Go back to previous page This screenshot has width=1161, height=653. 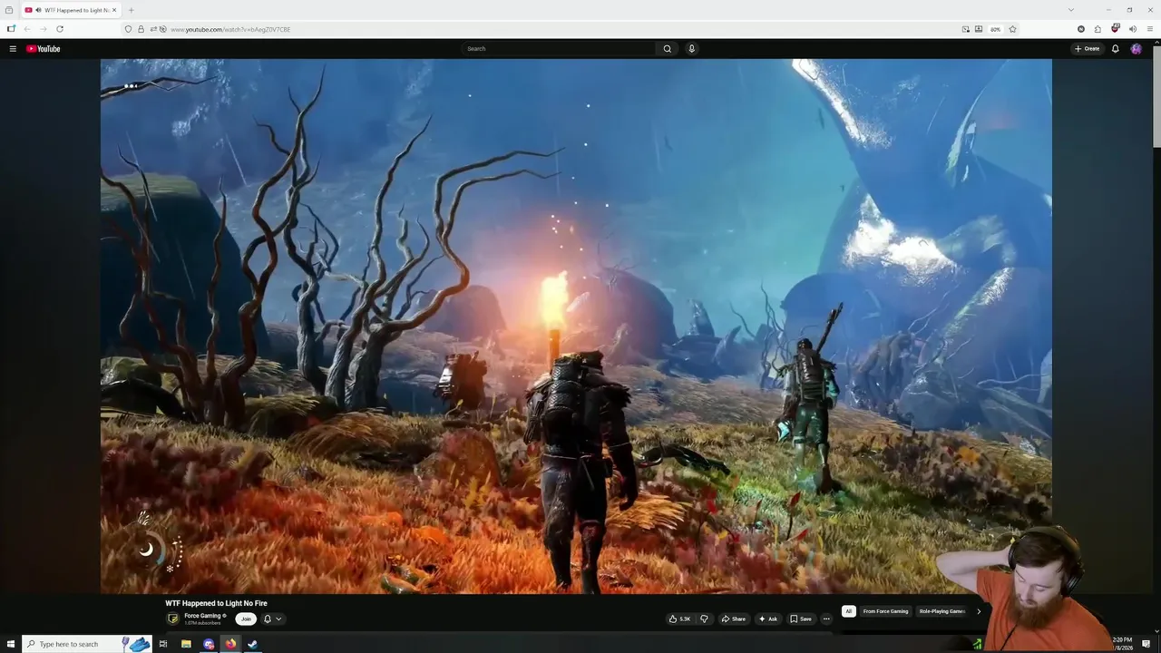point(26,29)
